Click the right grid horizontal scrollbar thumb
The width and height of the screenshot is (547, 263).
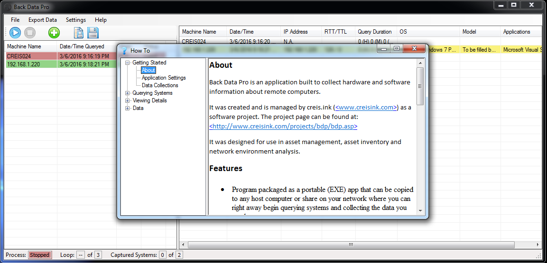(351, 245)
